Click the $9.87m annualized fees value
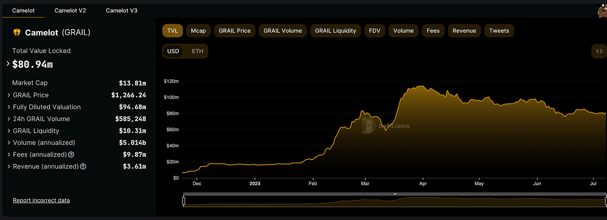607x220 pixels. [x=134, y=155]
